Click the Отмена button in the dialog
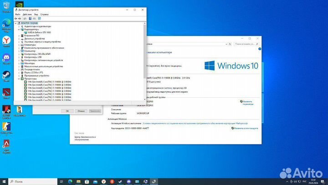This screenshot has height=185, width=328. pyautogui.click(x=81, y=111)
